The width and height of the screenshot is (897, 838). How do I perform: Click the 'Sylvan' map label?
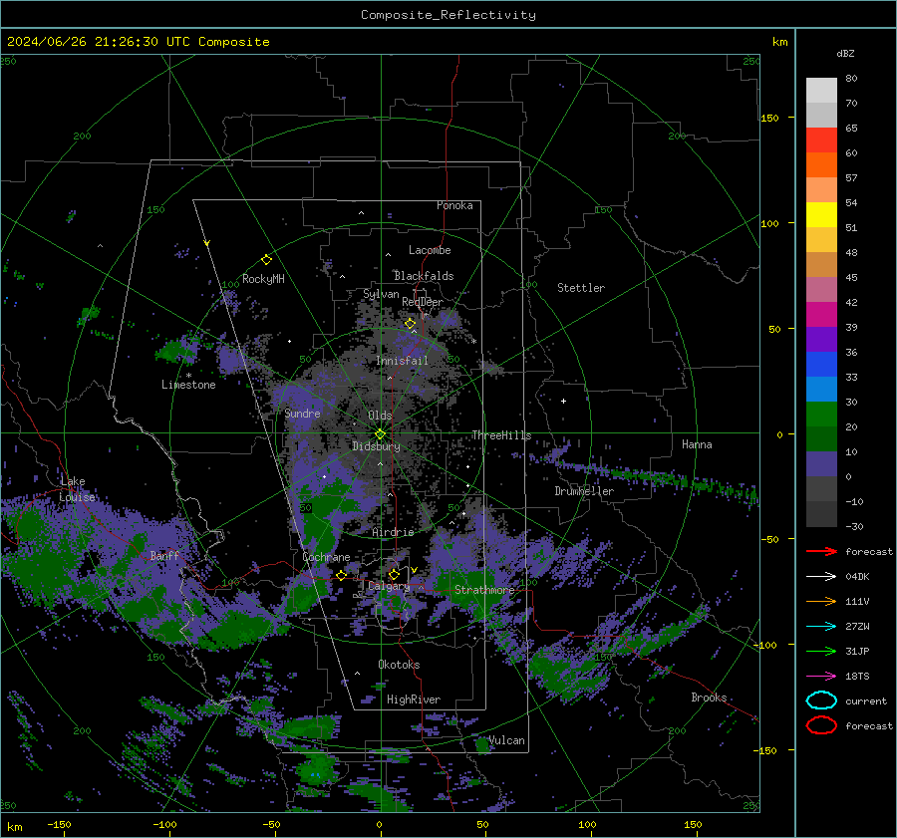pyautogui.click(x=381, y=294)
